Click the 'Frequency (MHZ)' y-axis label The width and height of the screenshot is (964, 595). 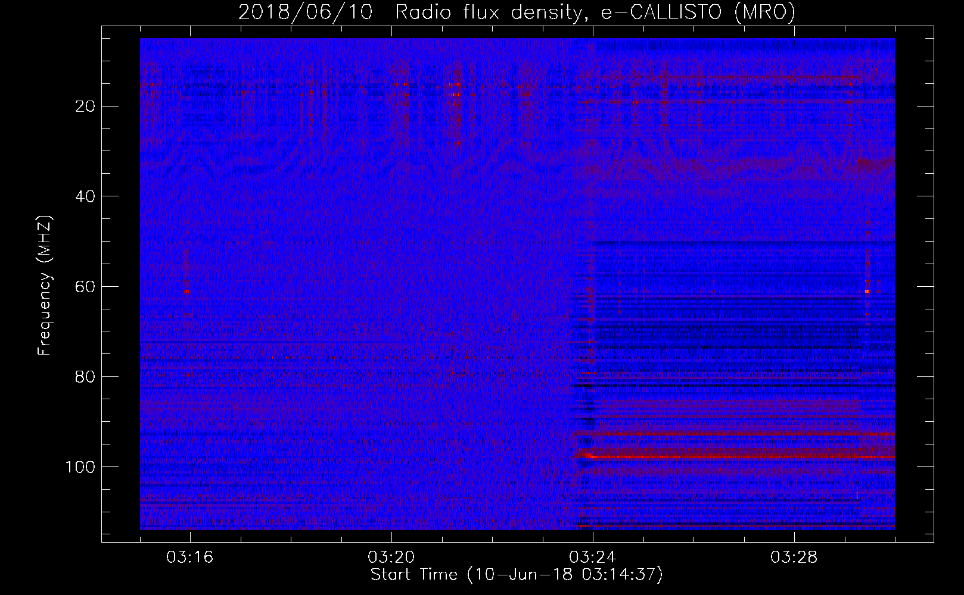coord(45,286)
